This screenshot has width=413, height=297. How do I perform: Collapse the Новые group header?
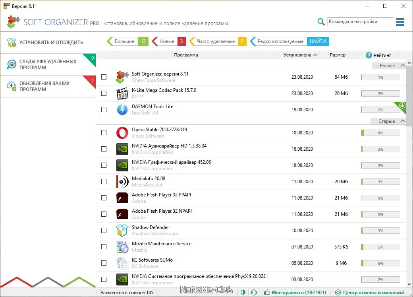tap(402, 65)
